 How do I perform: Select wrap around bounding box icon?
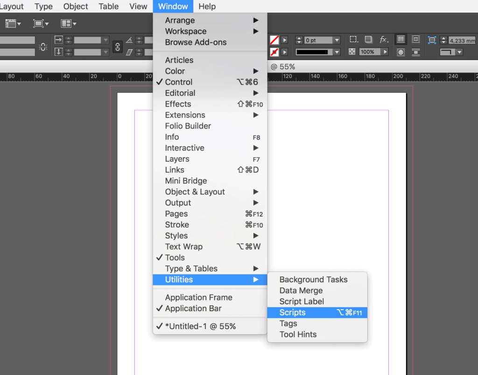click(x=415, y=39)
